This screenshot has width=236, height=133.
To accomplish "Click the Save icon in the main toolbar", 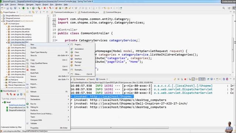I will click(7, 8).
